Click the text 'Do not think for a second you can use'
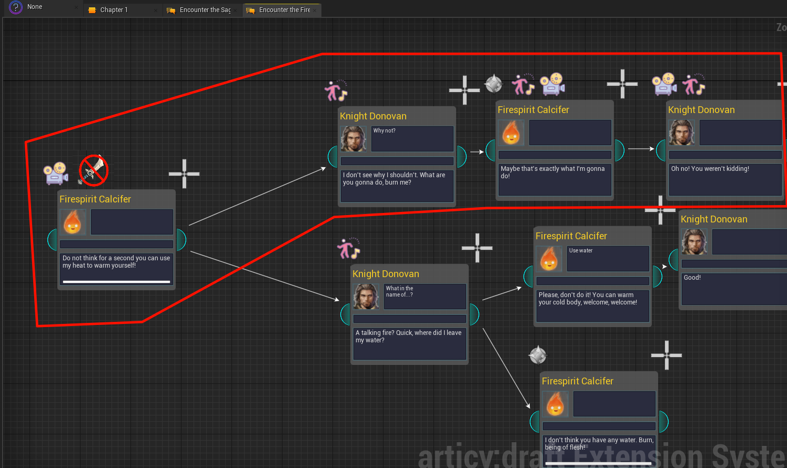 [x=116, y=258]
